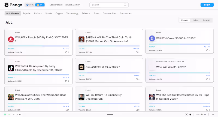Open comments on the IPL 2026 market
This screenshot has height=117, width=218.
coord(208,79)
